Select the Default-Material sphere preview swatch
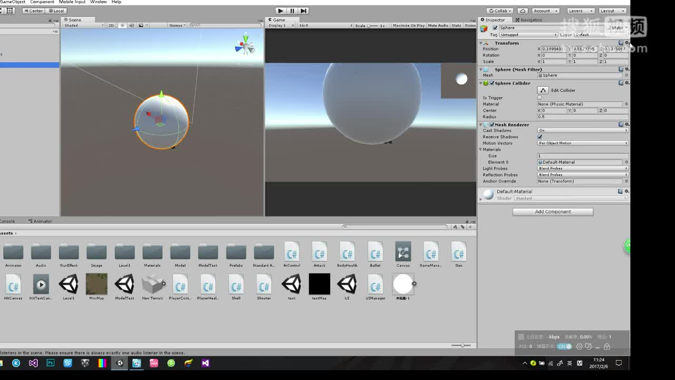 tap(487, 194)
